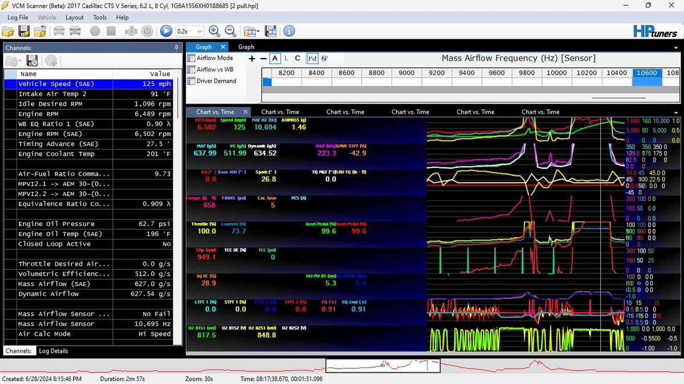Viewport: 684px width, 384px height.
Task: Click the plus button to add a graph channel
Action: pos(252,58)
